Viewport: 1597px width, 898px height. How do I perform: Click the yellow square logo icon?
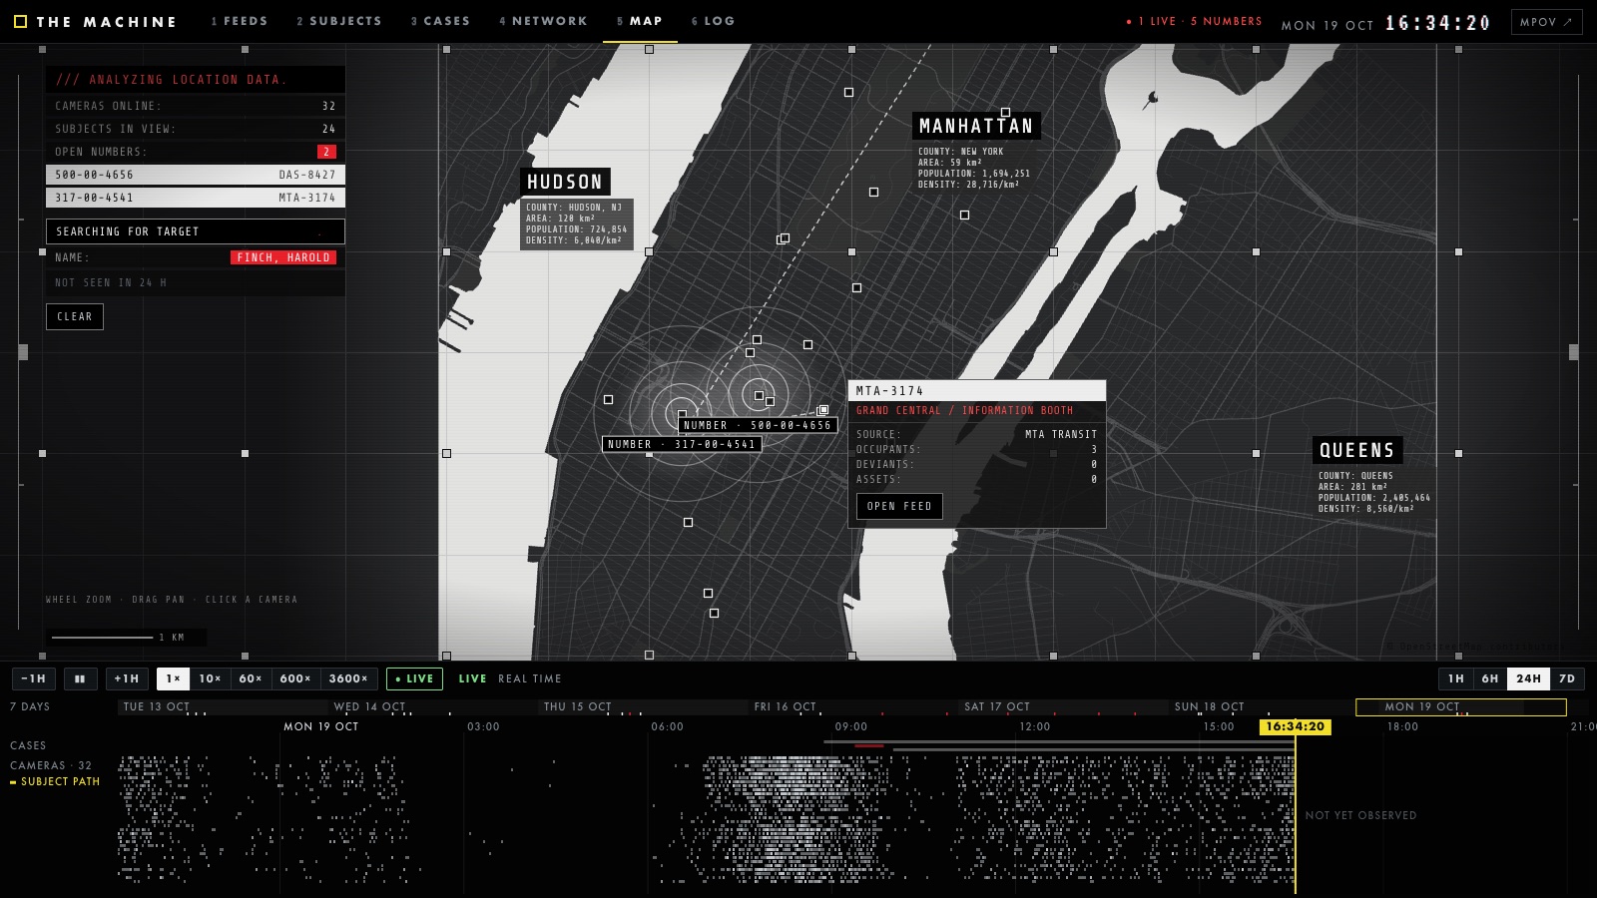[20, 21]
